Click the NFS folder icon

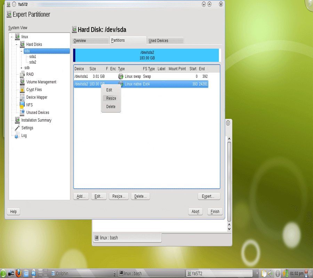[22, 105]
